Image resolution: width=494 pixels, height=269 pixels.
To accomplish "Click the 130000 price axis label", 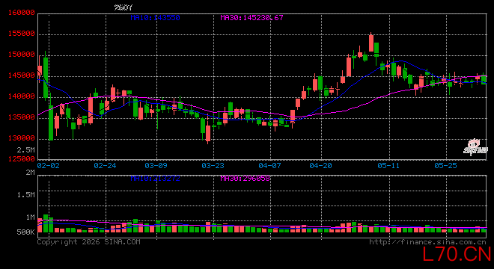I will (21, 138).
